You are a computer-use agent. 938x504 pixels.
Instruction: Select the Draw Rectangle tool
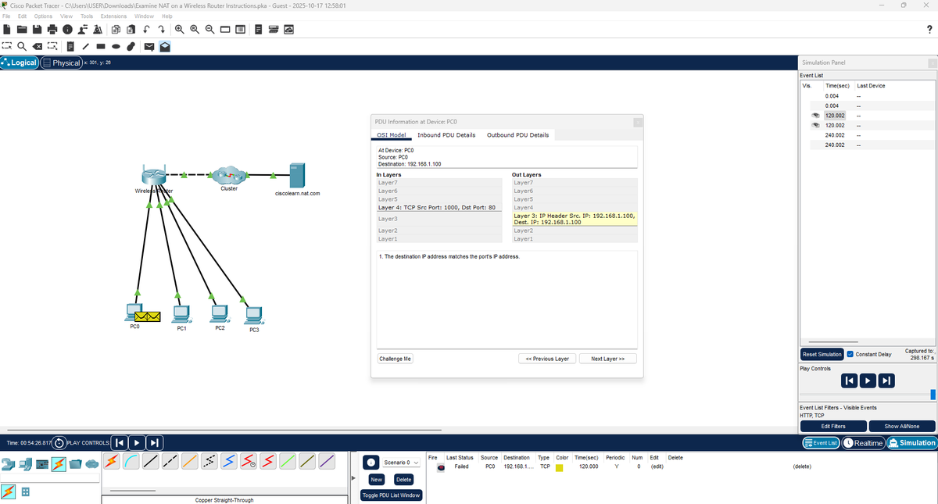[101, 46]
